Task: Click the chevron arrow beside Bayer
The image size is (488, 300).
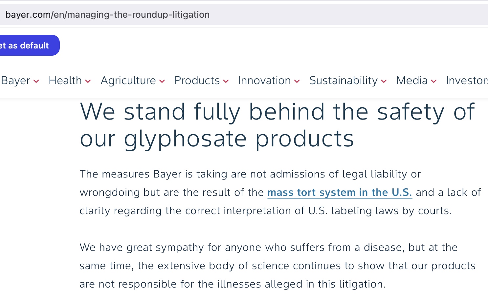Action: [x=36, y=81]
